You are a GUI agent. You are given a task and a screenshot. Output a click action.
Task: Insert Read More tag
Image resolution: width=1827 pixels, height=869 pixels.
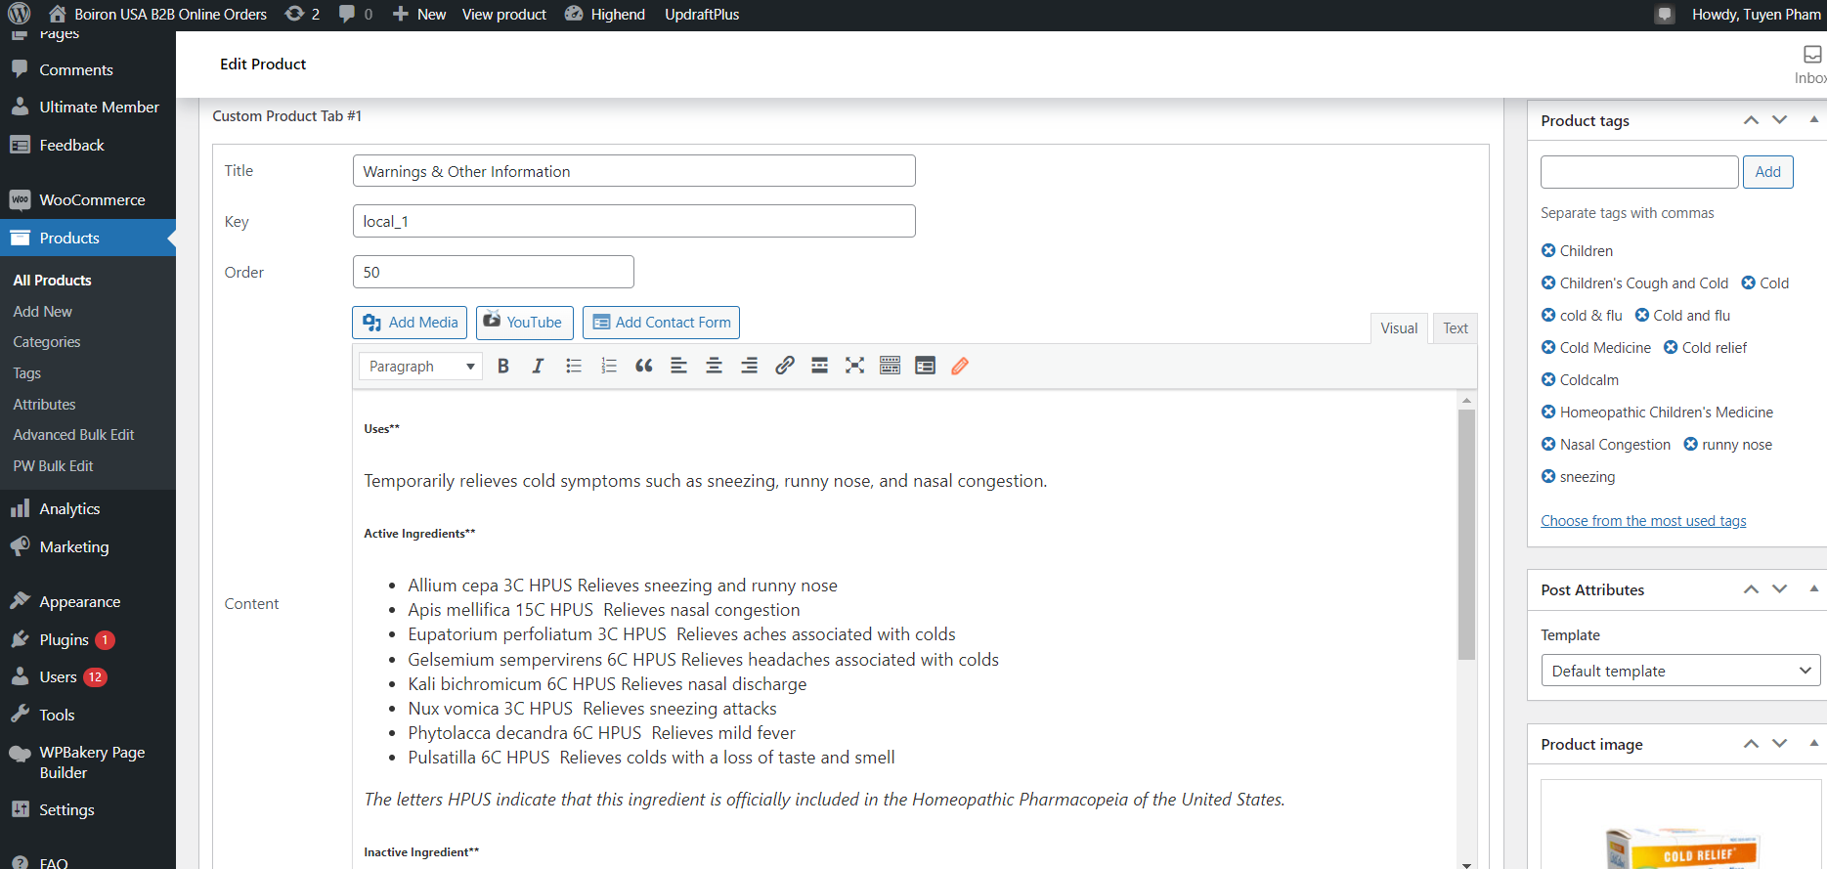pos(820,366)
